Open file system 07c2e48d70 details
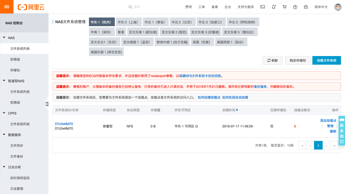The width and height of the screenshot is (345, 194). 63,124
